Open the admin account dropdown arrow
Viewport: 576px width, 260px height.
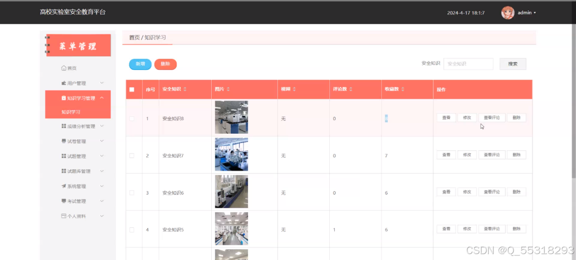click(535, 13)
